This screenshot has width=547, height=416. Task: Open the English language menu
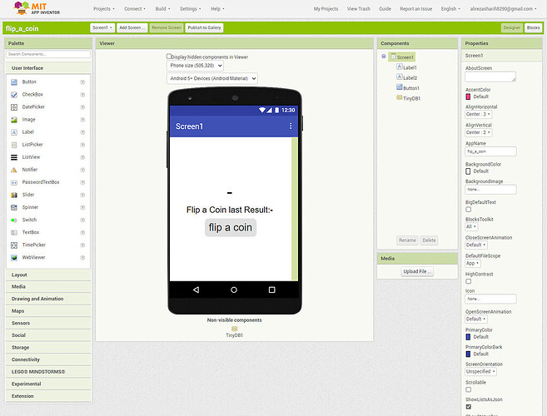(x=450, y=8)
